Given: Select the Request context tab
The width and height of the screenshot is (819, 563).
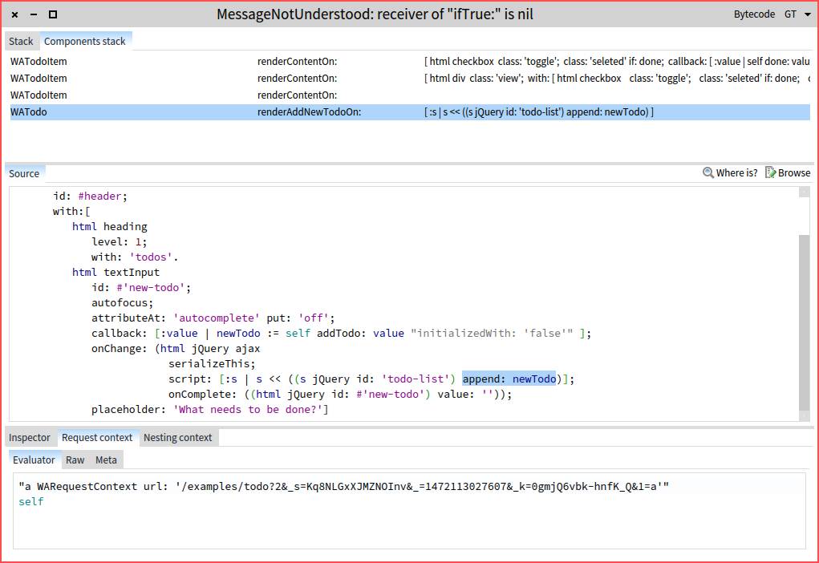Looking at the screenshot, I should [x=97, y=438].
